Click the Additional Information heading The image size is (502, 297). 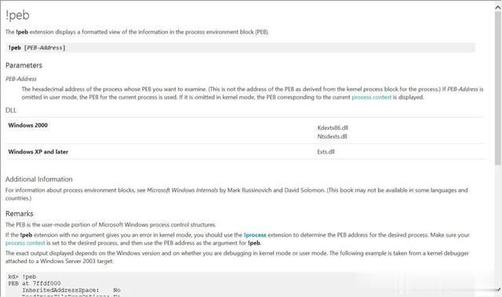click(38, 179)
